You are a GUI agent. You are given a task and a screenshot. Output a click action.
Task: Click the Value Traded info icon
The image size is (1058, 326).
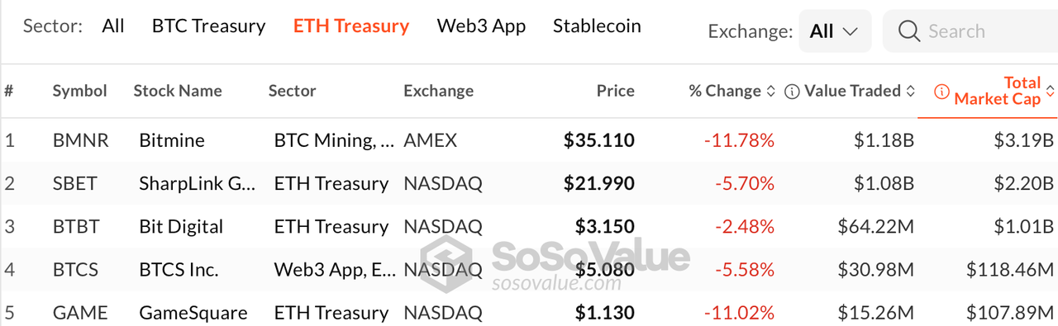[792, 92]
